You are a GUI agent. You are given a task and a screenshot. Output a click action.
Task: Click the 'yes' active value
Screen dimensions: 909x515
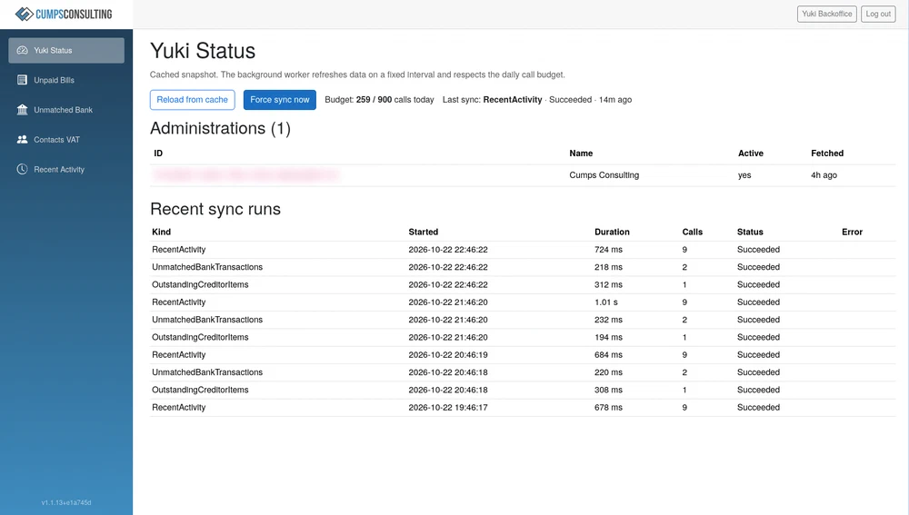click(744, 175)
